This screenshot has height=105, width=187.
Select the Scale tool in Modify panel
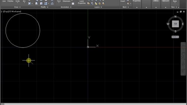(x=41, y=3)
